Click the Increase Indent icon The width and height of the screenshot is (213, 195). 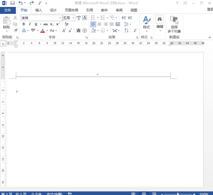coord(130,18)
